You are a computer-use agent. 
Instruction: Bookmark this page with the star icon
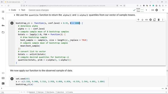pyautogui.click(x=124, y=5)
